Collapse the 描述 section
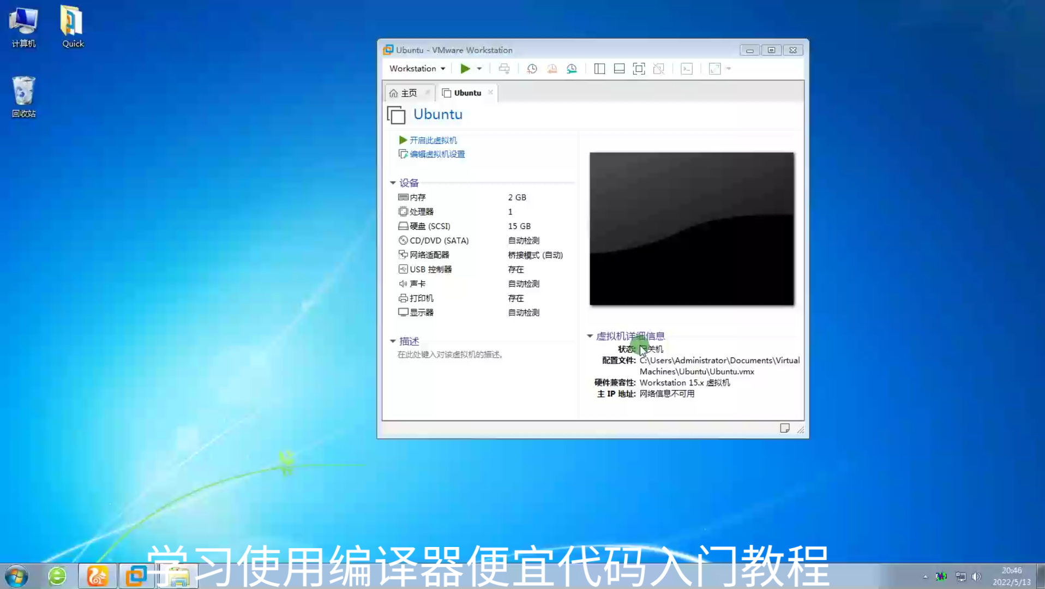1045x589 pixels. coord(393,341)
